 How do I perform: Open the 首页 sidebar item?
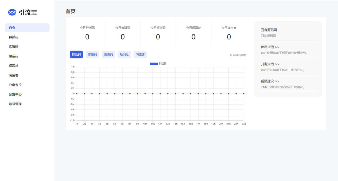coord(27,28)
